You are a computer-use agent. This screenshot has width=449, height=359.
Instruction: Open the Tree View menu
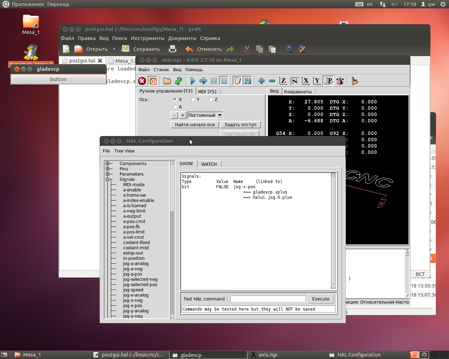click(124, 151)
